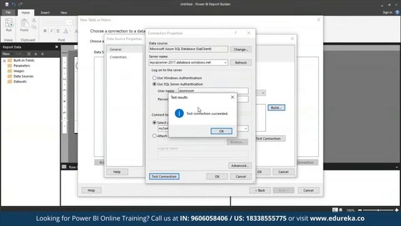This screenshot has height=226, width=401.
Task: Choose the Attach database file radio button
Action: pos(154,136)
